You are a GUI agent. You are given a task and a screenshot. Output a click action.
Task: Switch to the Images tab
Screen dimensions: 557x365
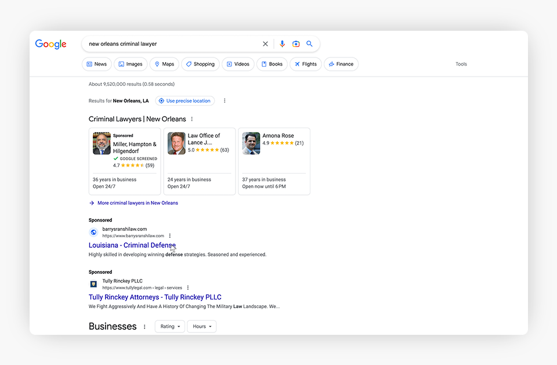click(130, 64)
